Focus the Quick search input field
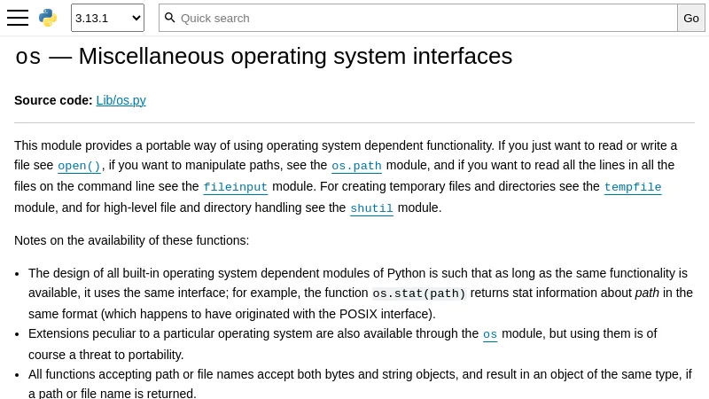 pos(425,18)
